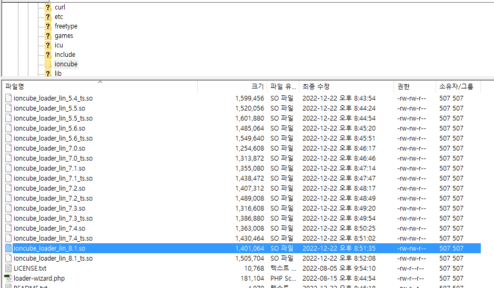494x288 pixels.
Task: Select file ioncube_loader_lin_7.4_ts.so
Action: pos(53,239)
